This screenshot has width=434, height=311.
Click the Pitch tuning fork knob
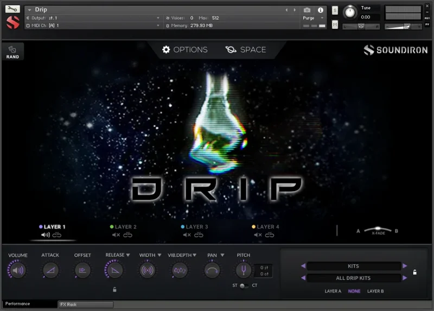tap(244, 270)
